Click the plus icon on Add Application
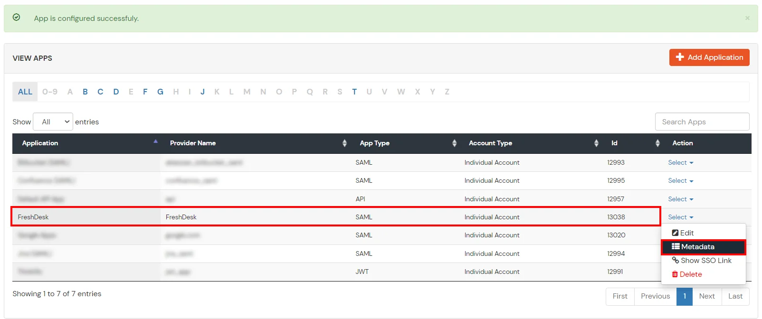Screen dimensions: 762x319 click(x=680, y=57)
